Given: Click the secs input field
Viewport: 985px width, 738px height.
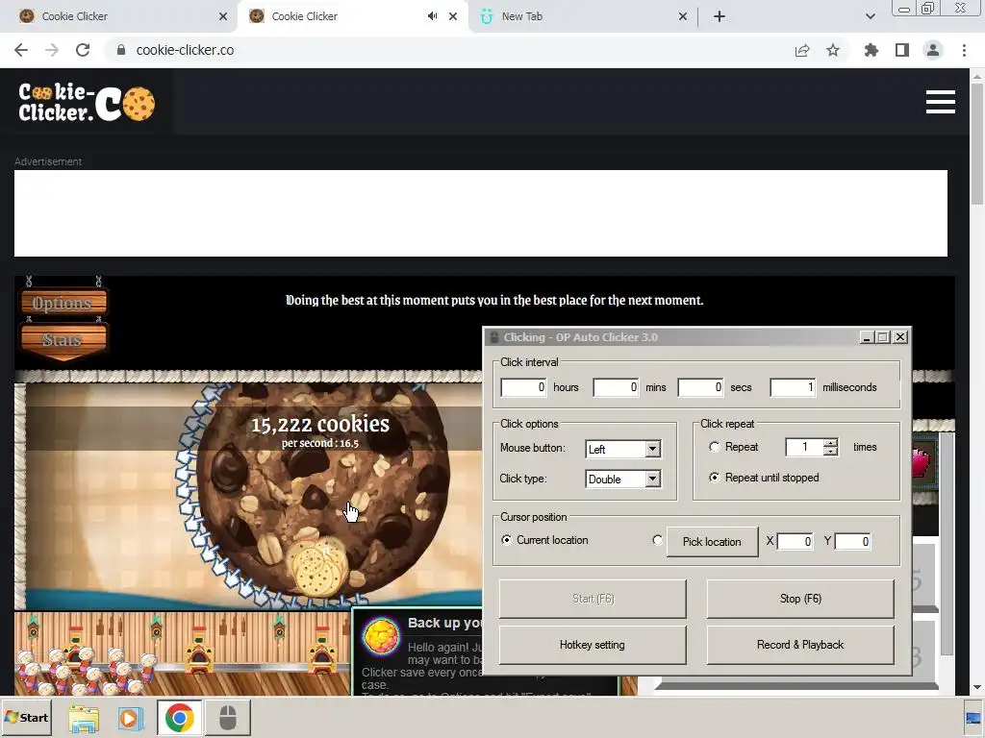Looking at the screenshot, I should (x=700, y=387).
